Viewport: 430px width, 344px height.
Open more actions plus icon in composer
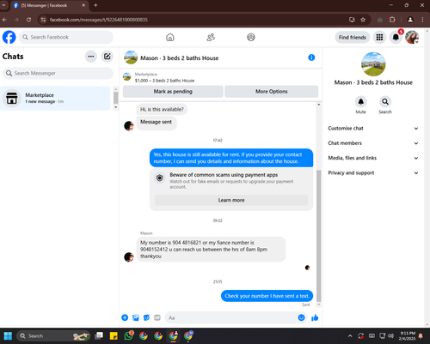point(125,317)
